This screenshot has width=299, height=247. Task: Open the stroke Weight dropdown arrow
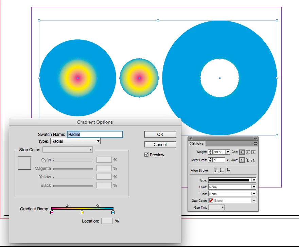228,152
